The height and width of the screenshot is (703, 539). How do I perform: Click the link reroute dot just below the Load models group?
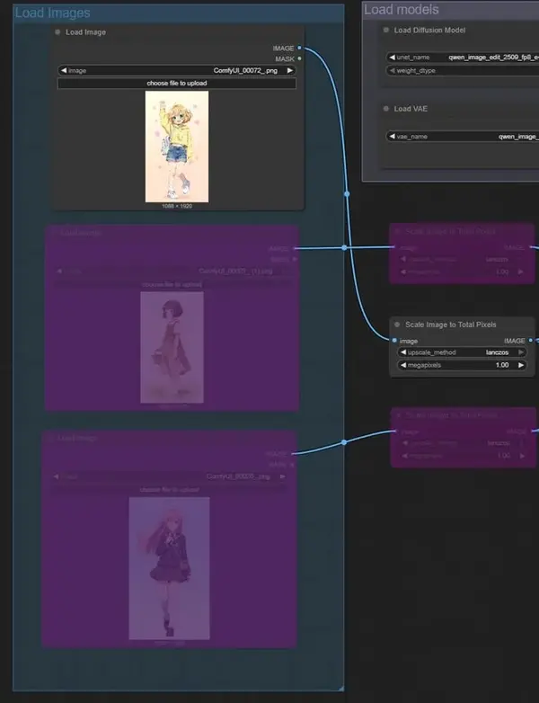pyautogui.click(x=347, y=194)
